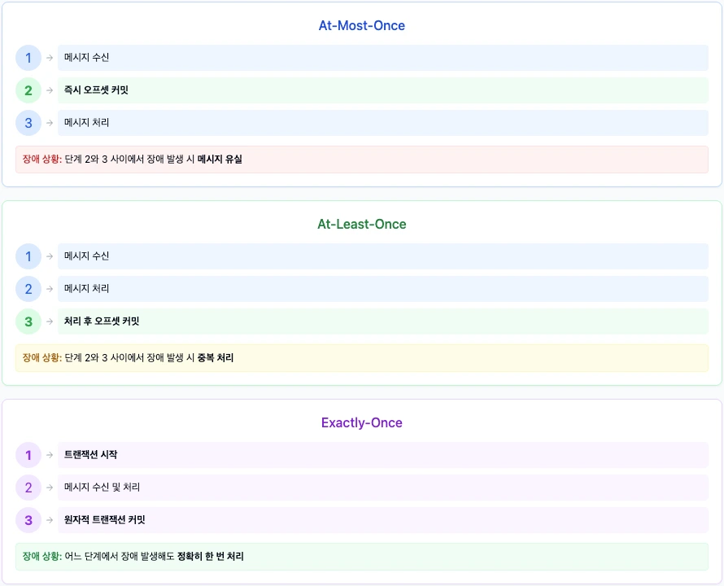Select green step 2 circle in At-Most-Once
The width and height of the screenshot is (724, 586).
pyautogui.click(x=28, y=90)
